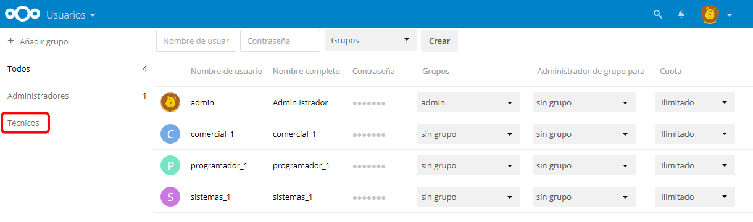Click 'Administrador de grupo para' header
Viewport: 753px width, 222px height.
click(591, 71)
